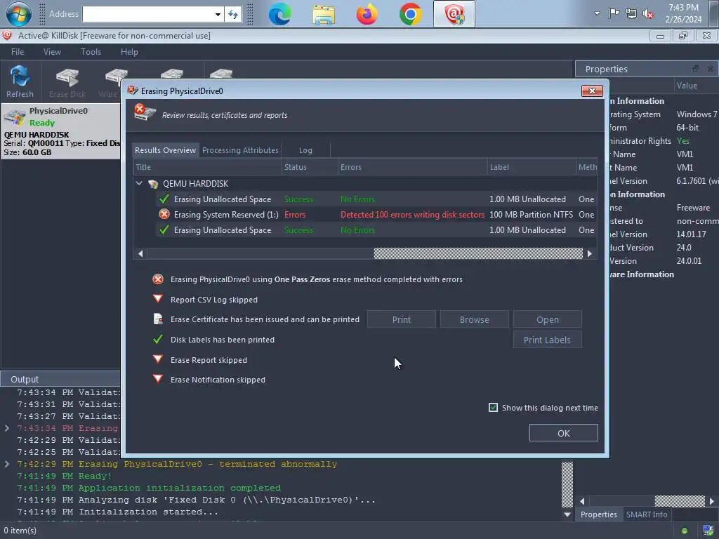Image resolution: width=719 pixels, height=539 pixels.
Task: Switch to the Log tab
Action: (305, 150)
